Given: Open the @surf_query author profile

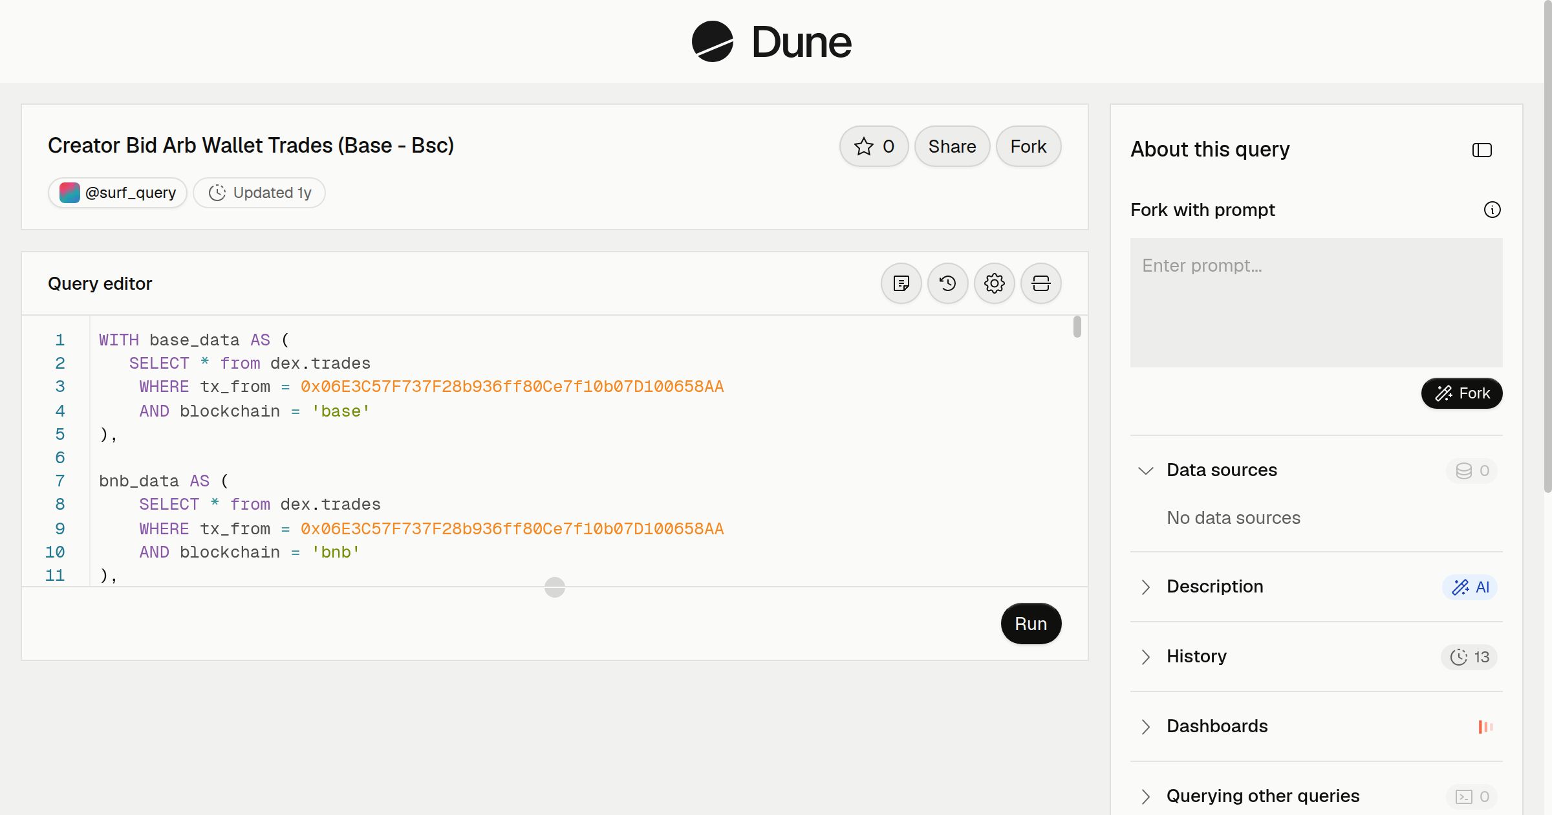Looking at the screenshot, I should 118,193.
